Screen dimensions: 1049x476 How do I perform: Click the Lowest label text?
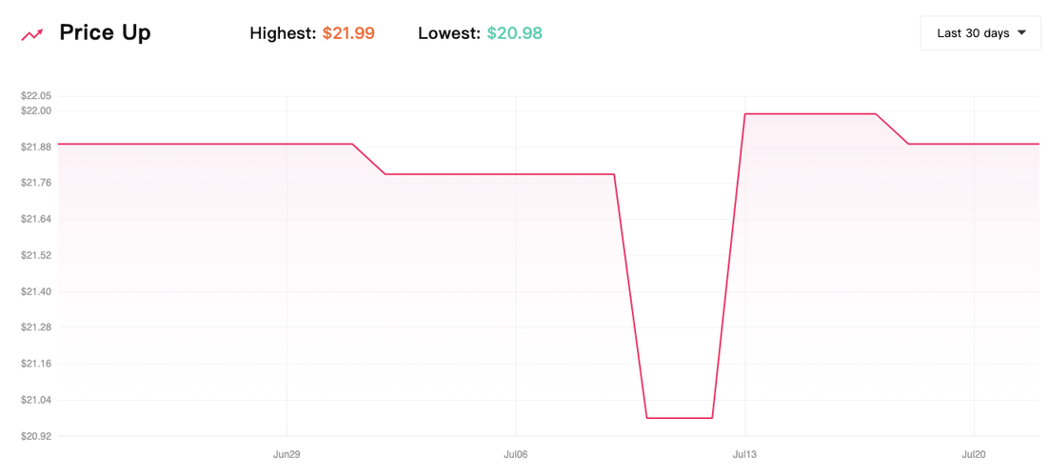449,33
